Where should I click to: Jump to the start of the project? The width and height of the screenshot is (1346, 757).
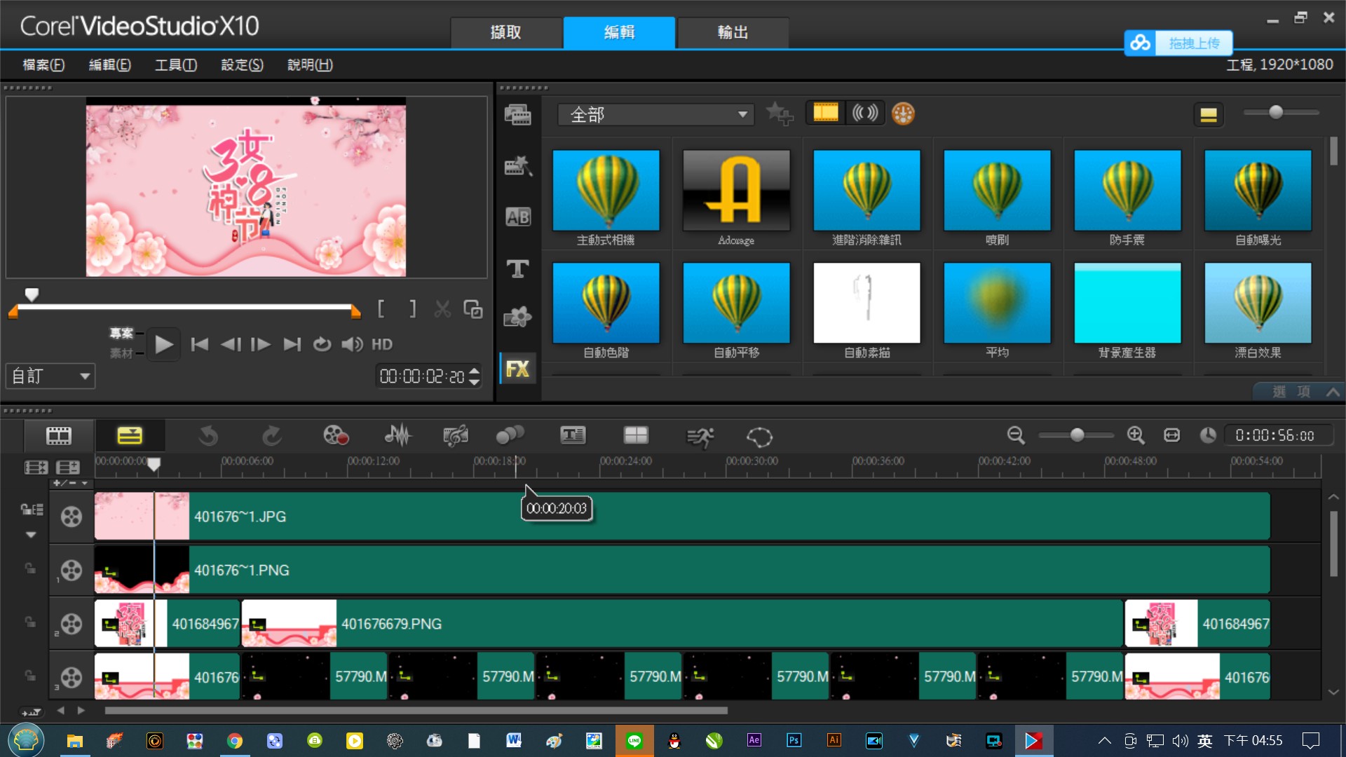[200, 344]
